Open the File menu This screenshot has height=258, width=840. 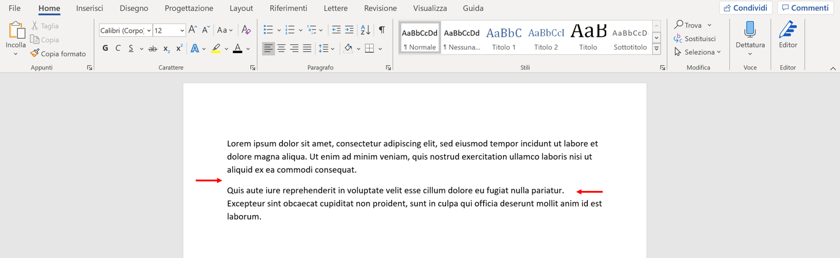point(15,8)
